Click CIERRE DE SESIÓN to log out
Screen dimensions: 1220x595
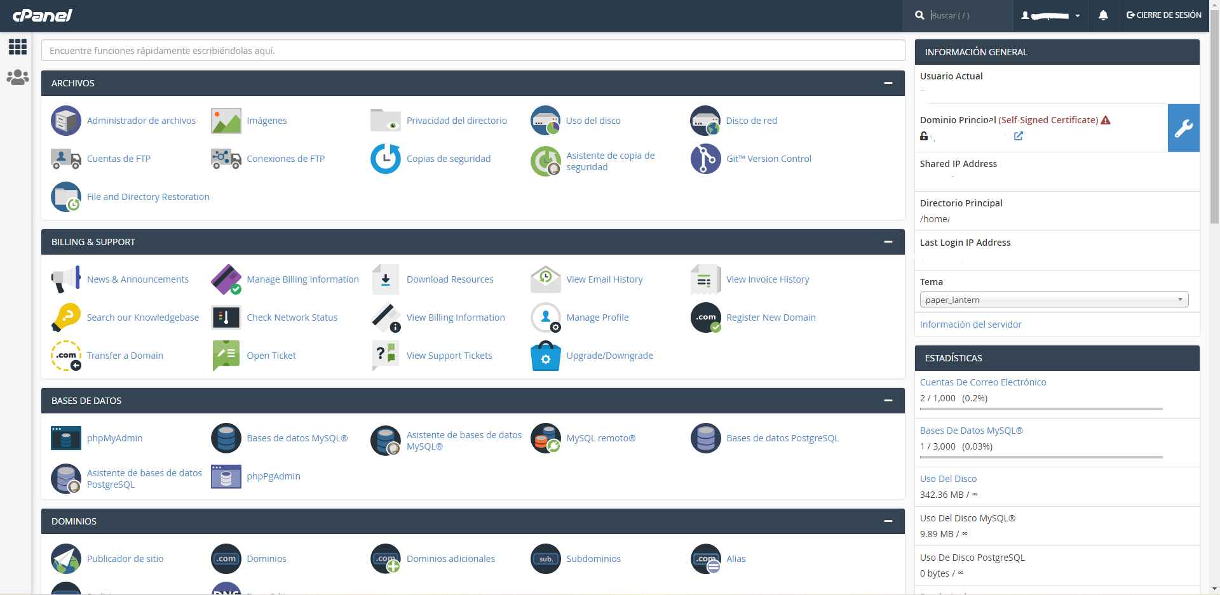[1163, 15]
